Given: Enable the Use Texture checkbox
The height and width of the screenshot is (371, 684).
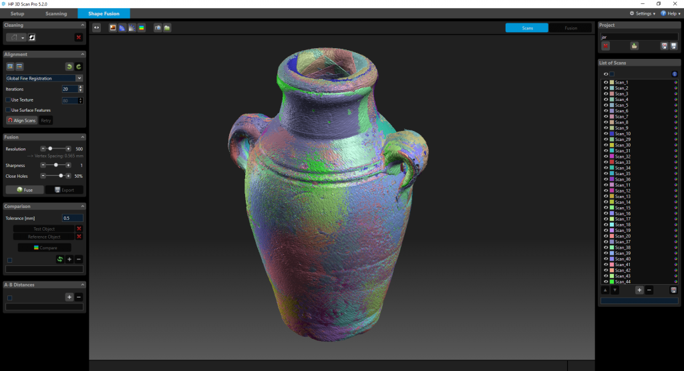Looking at the screenshot, I should tap(8, 100).
